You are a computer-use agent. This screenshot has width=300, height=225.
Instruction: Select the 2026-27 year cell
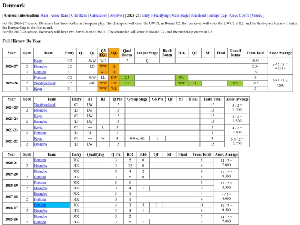pos(12,67)
